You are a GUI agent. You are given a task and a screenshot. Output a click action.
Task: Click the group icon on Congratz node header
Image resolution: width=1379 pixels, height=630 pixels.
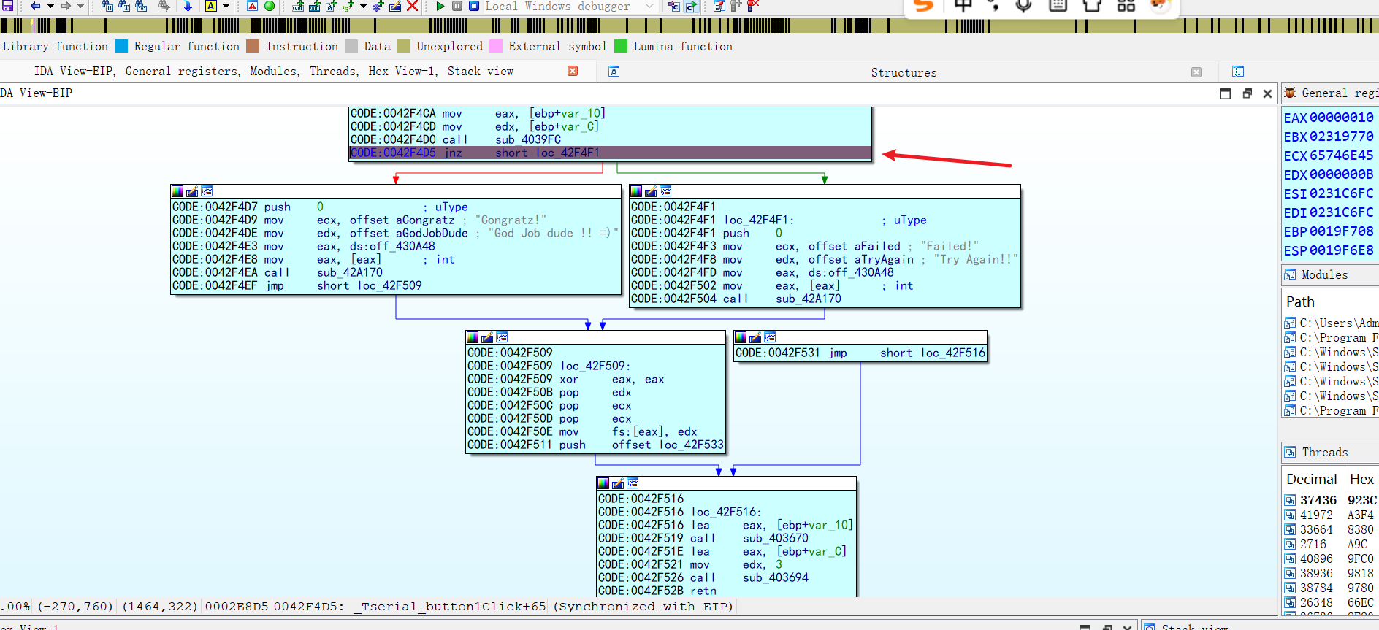(207, 191)
